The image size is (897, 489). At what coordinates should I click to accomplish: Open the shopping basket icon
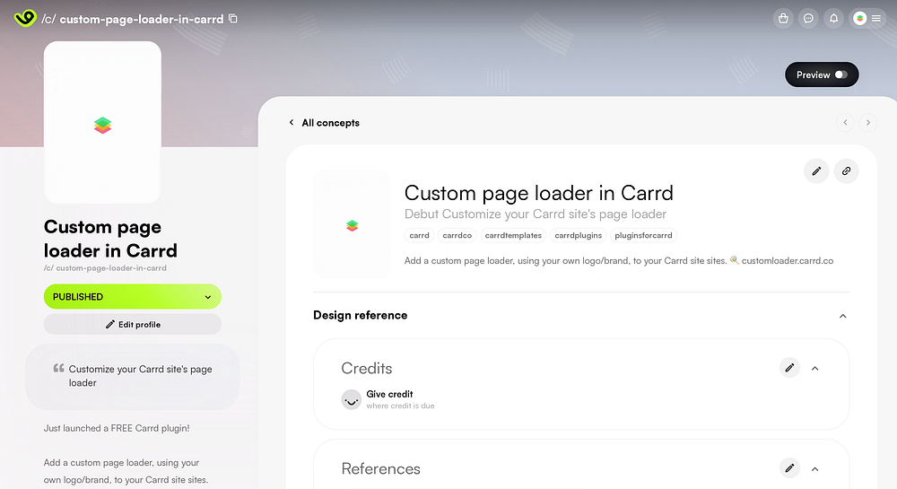(783, 18)
